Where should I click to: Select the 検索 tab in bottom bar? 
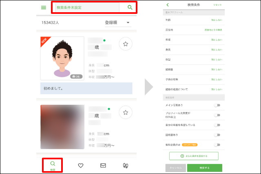[x=53, y=165]
